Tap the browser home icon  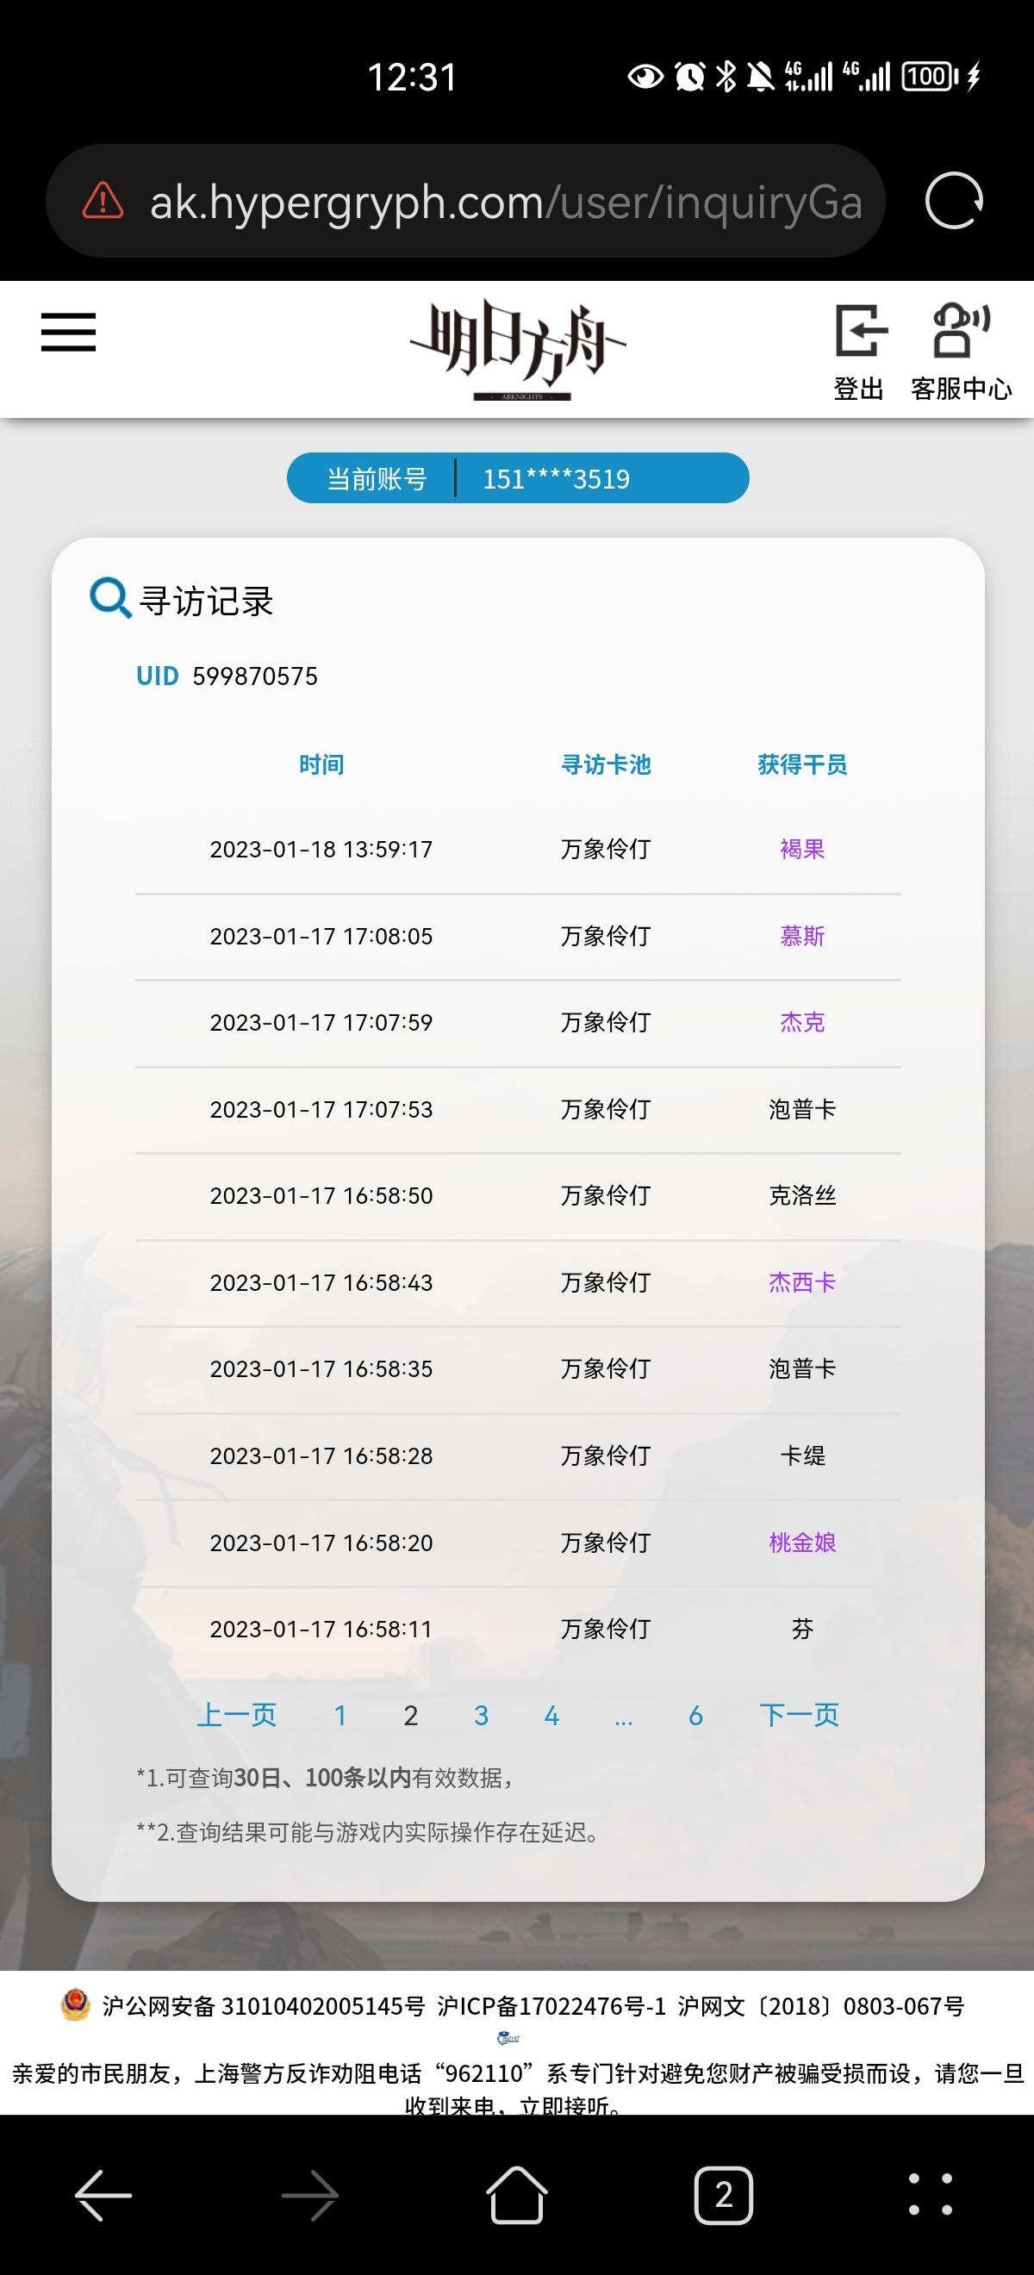coord(516,2195)
